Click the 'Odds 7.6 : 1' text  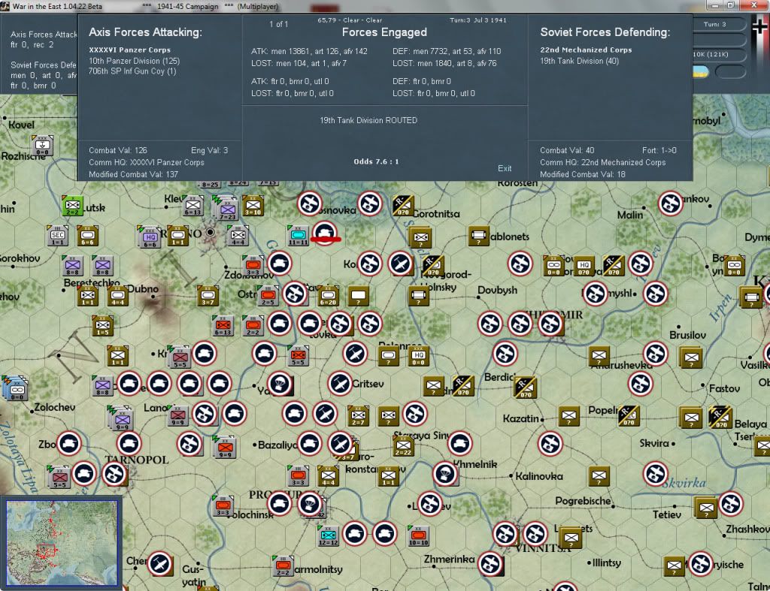click(x=376, y=161)
